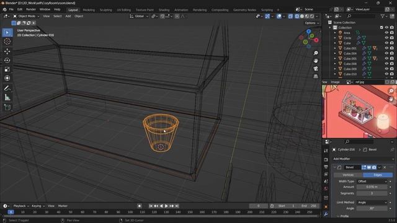Image resolution: width=397 pixels, height=223 pixels.
Task: Open the viewport Options dropdown
Action: point(311,23)
